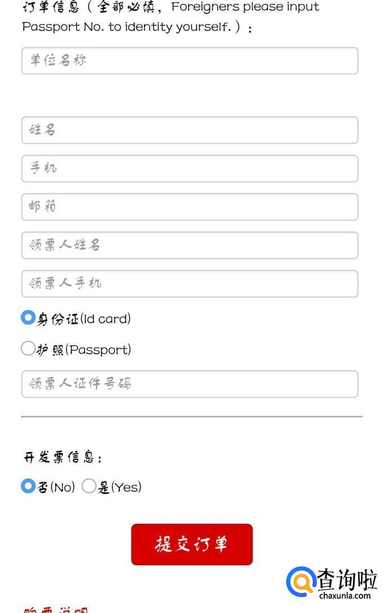This screenshot has width=384, height=613.
Task: Choose the 是 (Yes) invoice radio button
Action: [x=89, y=486]
